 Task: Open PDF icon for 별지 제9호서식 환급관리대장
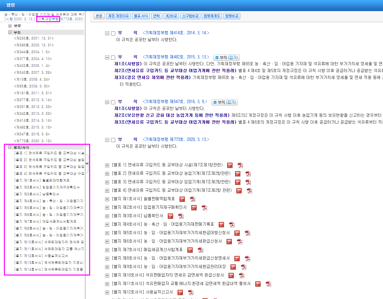[x=244, y=267]
